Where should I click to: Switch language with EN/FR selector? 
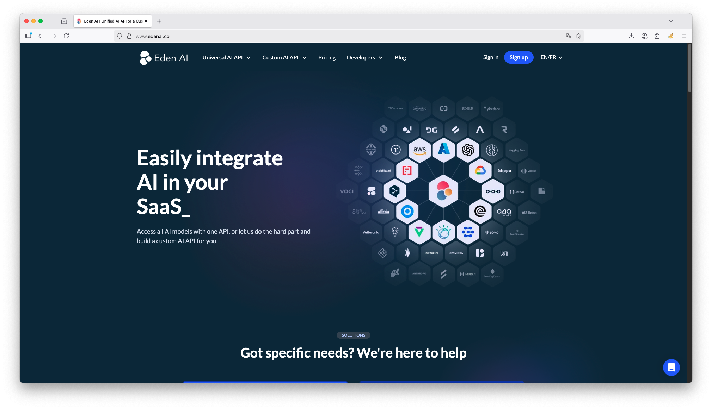pos(551,57)
